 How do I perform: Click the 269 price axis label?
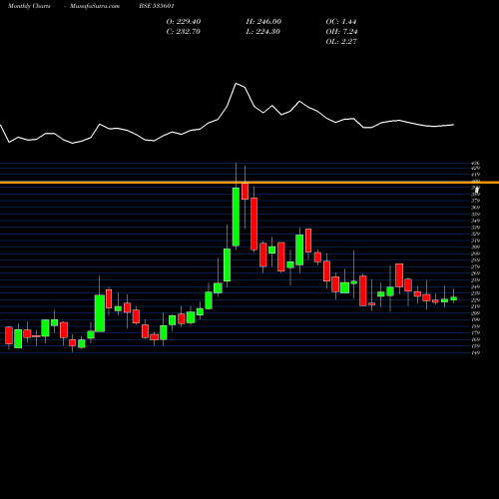click(476, 273)
